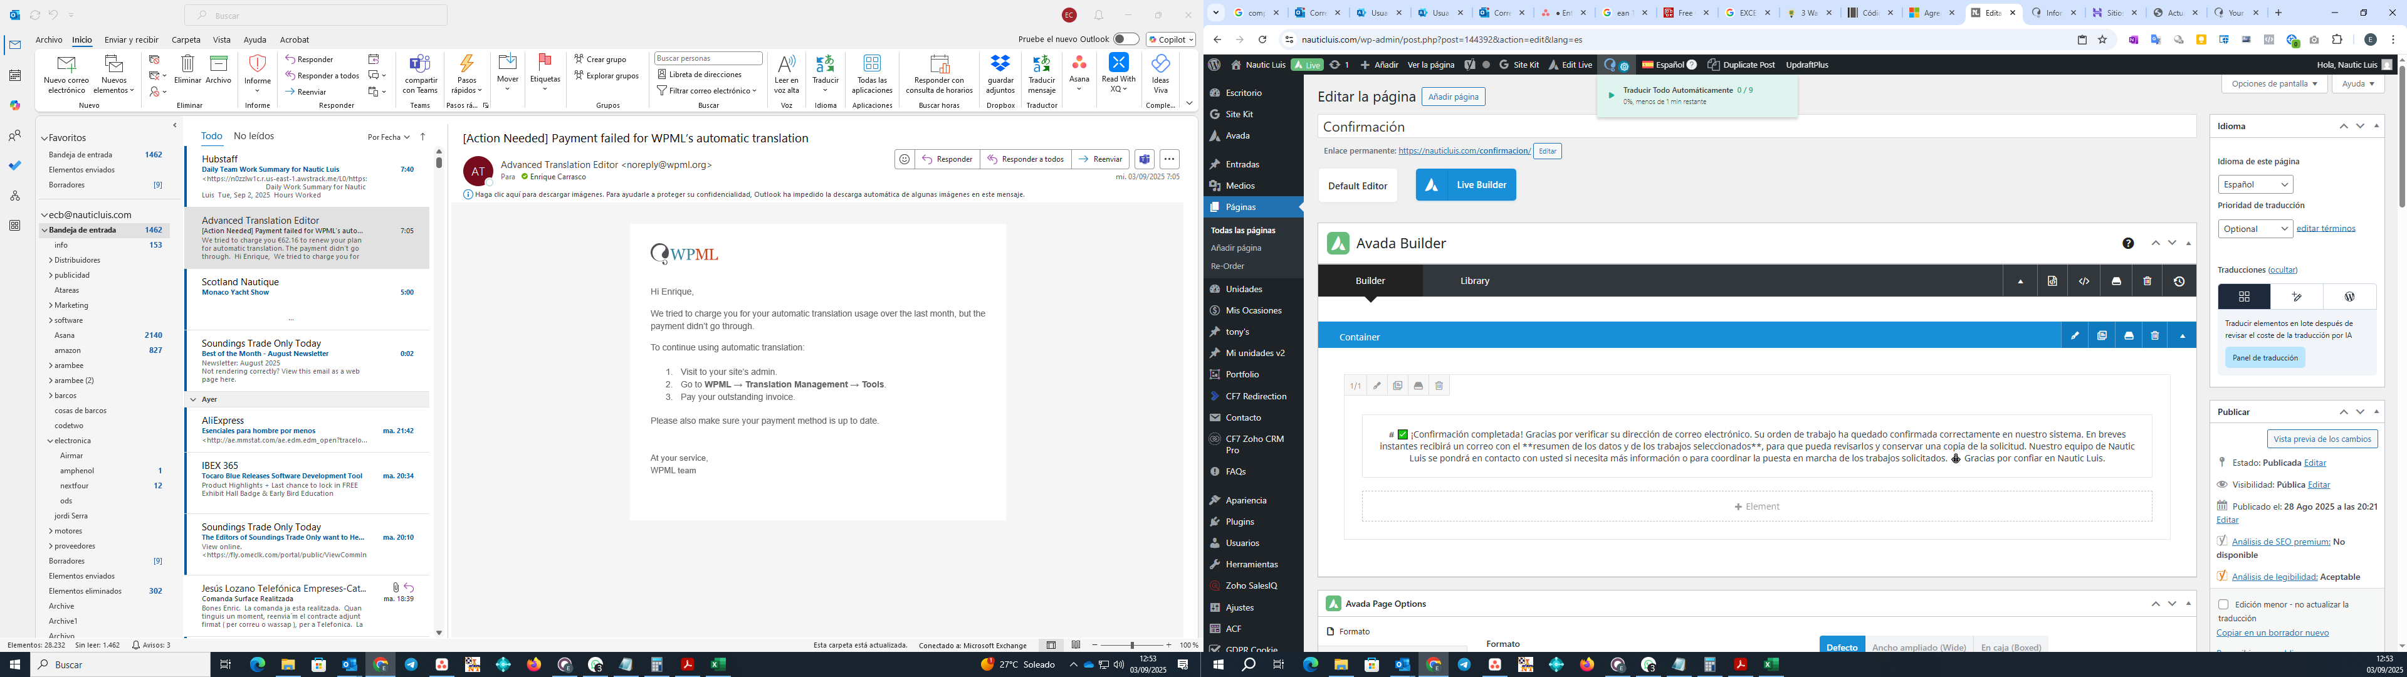Screen dimensions: 2407x677
Task: Open Avada code editor toggle icon
Action: (2084, 281)
